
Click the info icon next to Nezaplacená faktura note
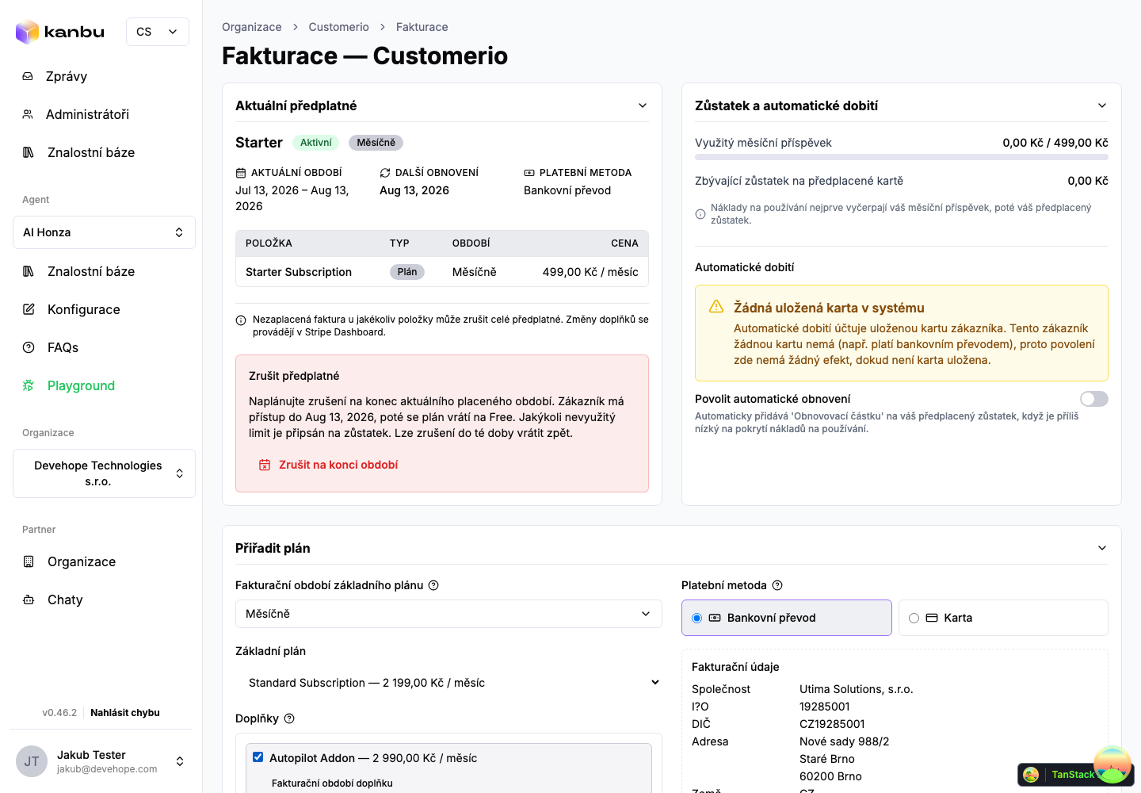pos(241,320)
